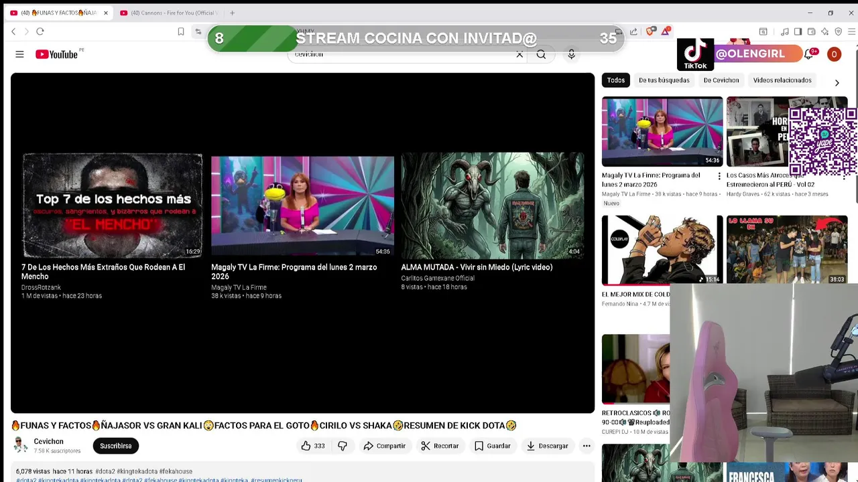
Task: Open EL MEJOR MIX DE COLD sidebar thumbnail
Action: (x=662, y=250)
